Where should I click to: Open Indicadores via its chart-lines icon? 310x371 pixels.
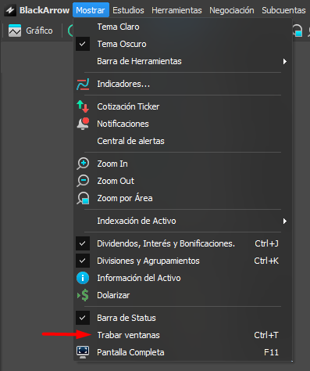click(x=83, y=84)
